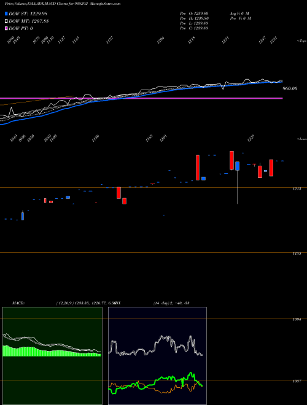This screenshot has width=307, height=405.
Task: Click the 'Pre H: 1239.80' value
Action: click(x=194, y=18)
